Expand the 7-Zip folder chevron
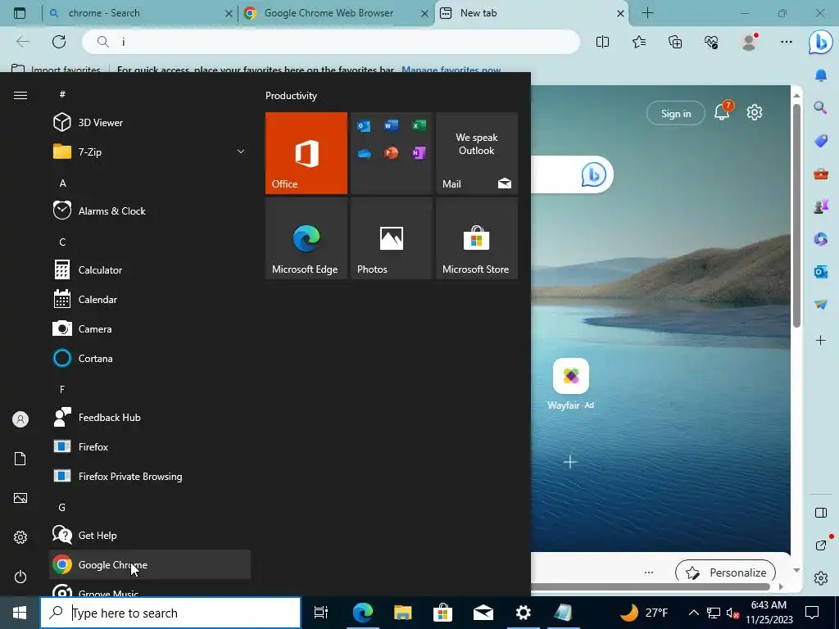 pos(241,152)
